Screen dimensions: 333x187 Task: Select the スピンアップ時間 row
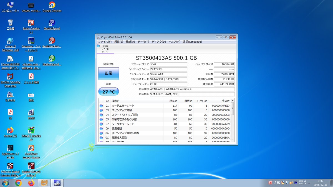point(165,110)
